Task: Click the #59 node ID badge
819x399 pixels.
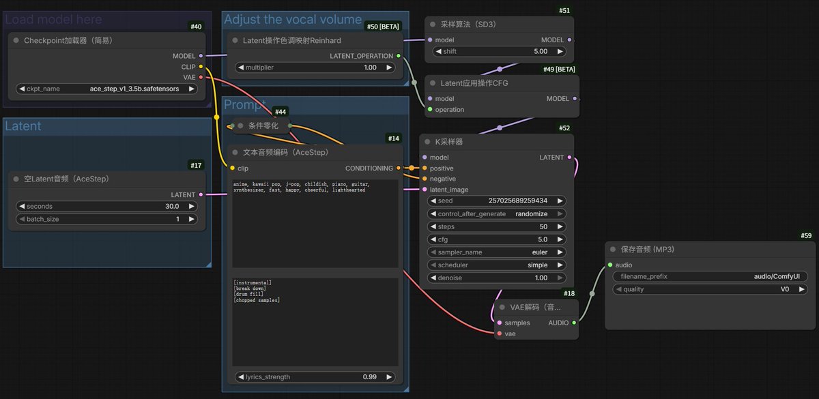Action: pyautogui.click(x=806, y=236)
